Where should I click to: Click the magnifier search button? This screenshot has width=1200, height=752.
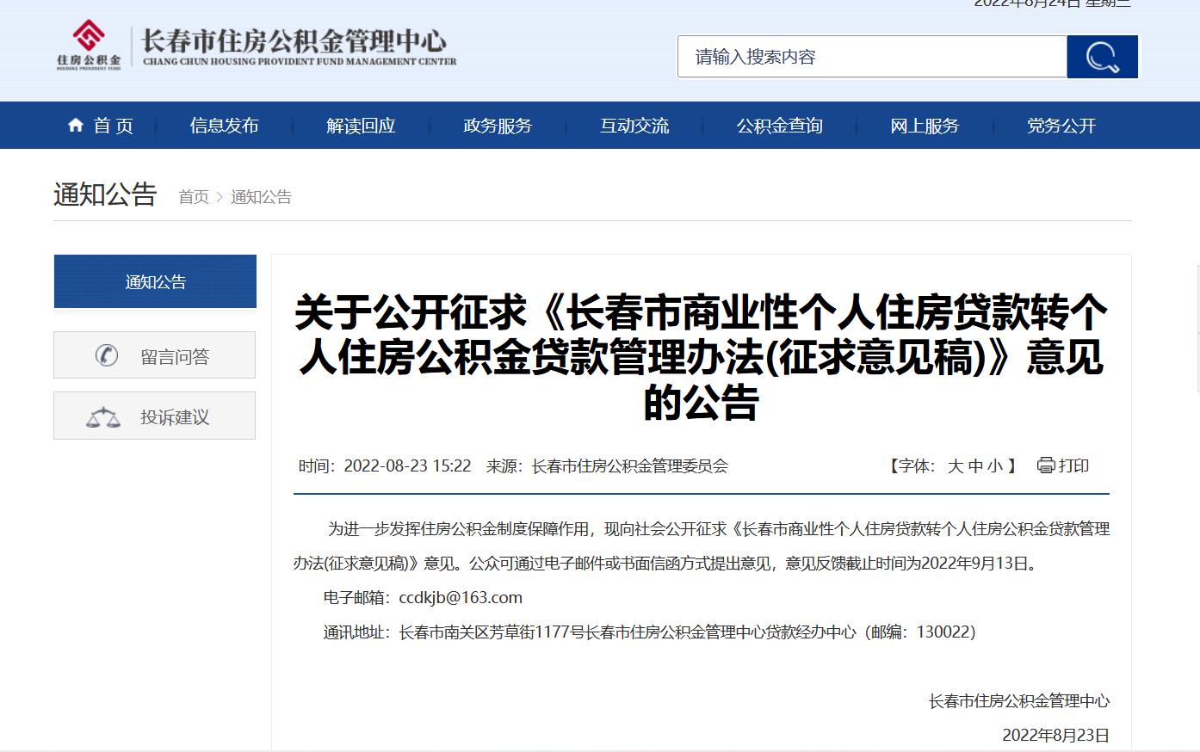(1102, 57)
